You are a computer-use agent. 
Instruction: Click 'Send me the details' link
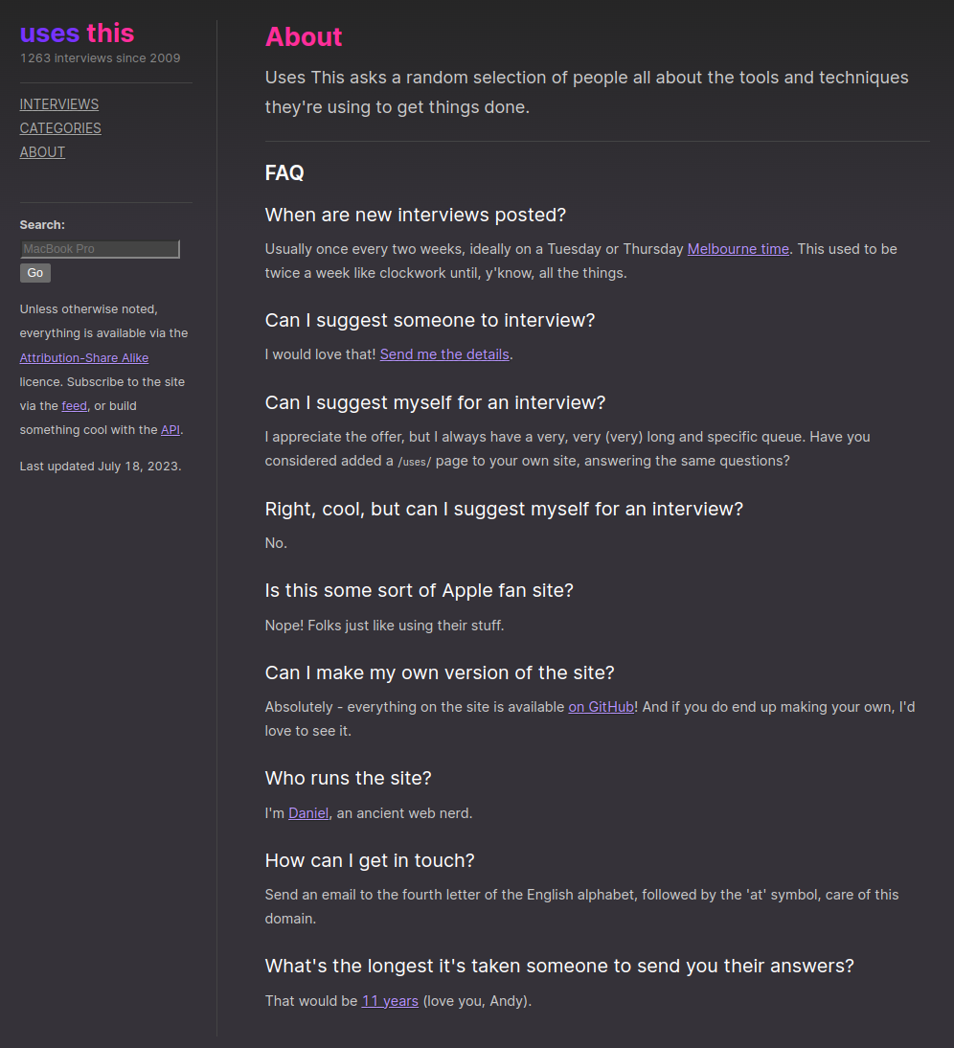pos(444,354)
